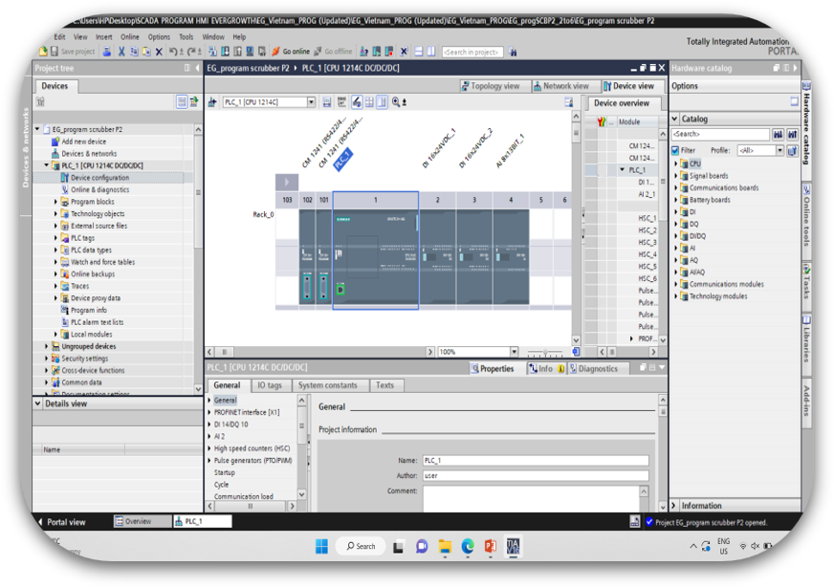Open the Tools menu
834x588 pixels.
187,36
